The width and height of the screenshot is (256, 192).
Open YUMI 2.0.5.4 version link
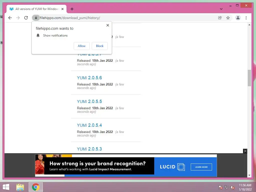[89, 125]
